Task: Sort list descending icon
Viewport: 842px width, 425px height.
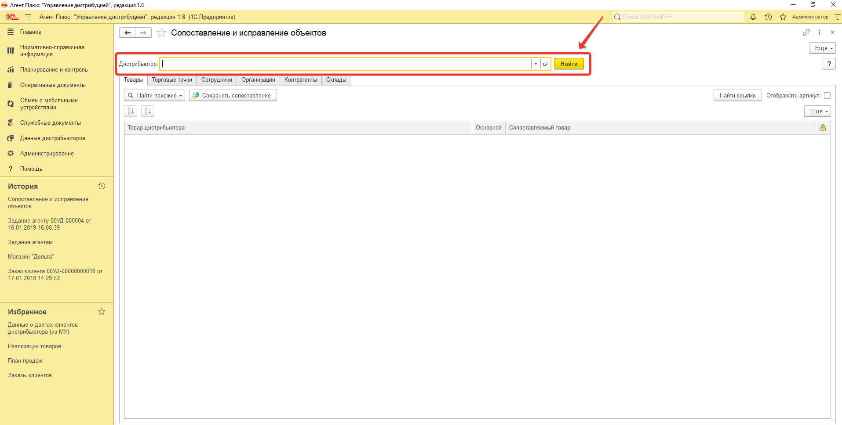Action: click(148, 112)
